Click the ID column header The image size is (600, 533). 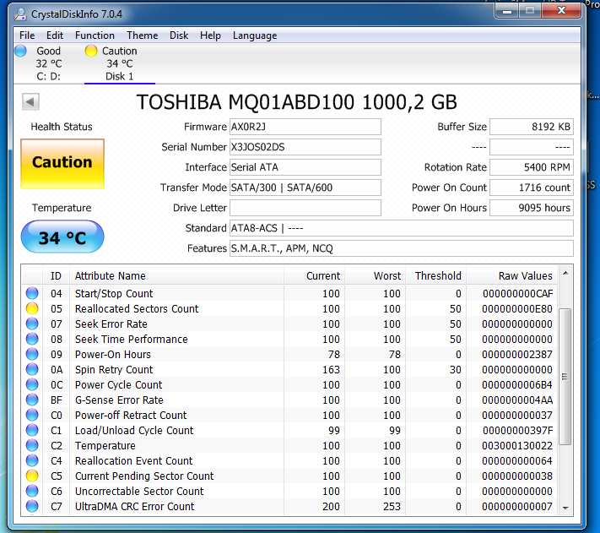(x=56, y=275)
